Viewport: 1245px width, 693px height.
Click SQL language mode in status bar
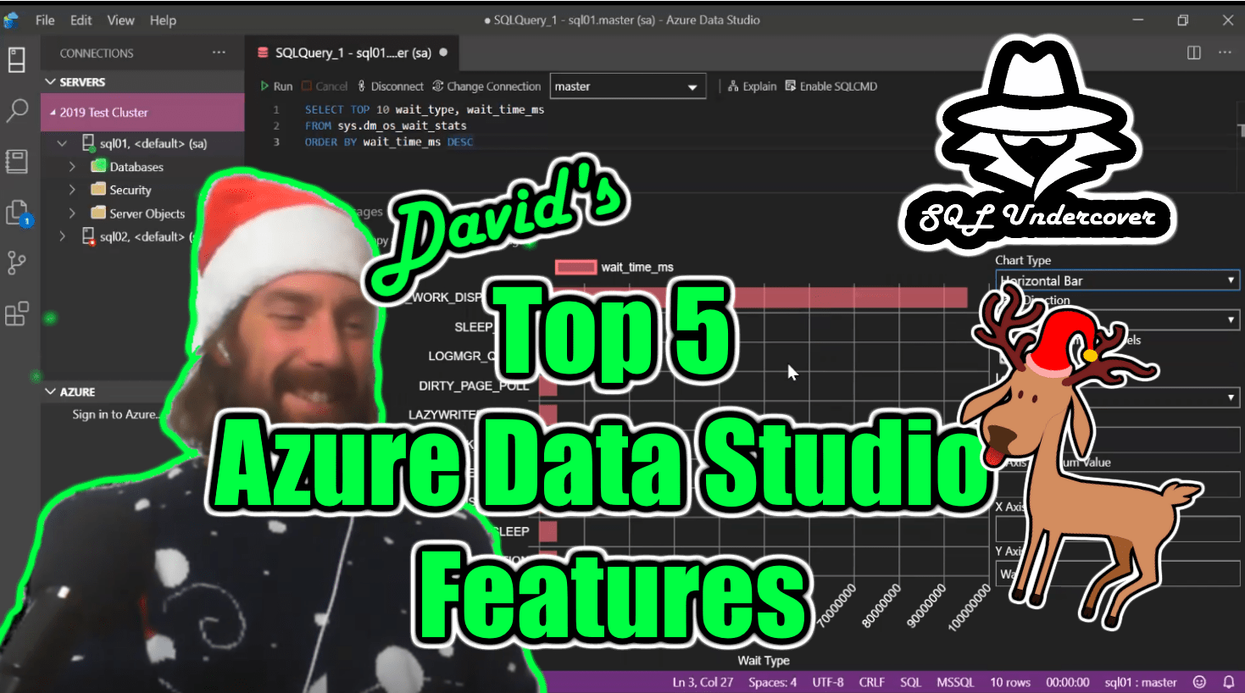click(x=910, y=682)
